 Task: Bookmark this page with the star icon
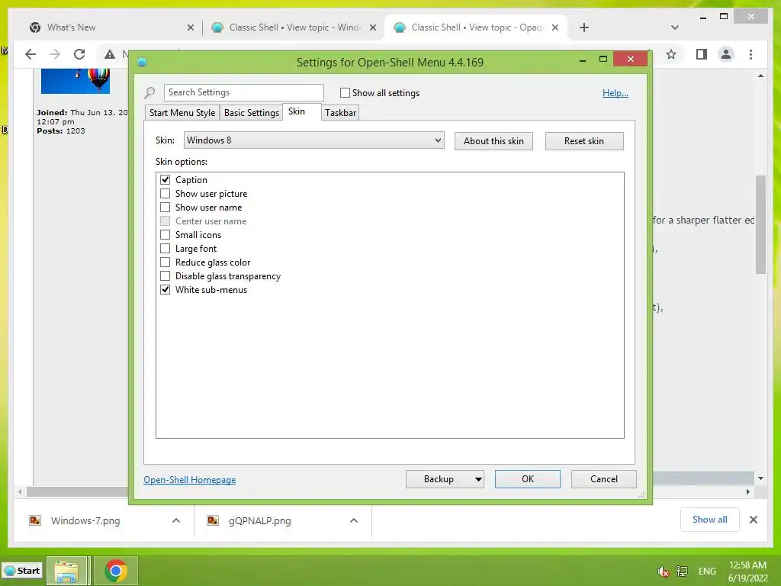671,54
